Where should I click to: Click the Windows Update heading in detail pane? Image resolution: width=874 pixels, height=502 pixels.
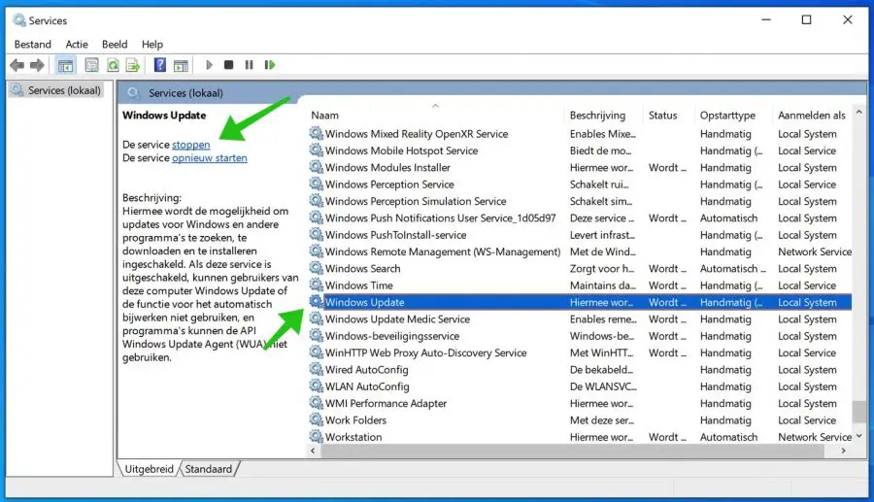164,116
